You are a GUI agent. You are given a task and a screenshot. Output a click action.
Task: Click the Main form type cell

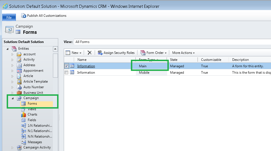(x=143, y=66)
